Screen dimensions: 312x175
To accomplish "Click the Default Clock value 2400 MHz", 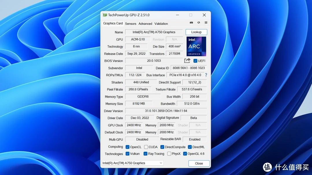I will pyautogui.click(x=134, y=132).
